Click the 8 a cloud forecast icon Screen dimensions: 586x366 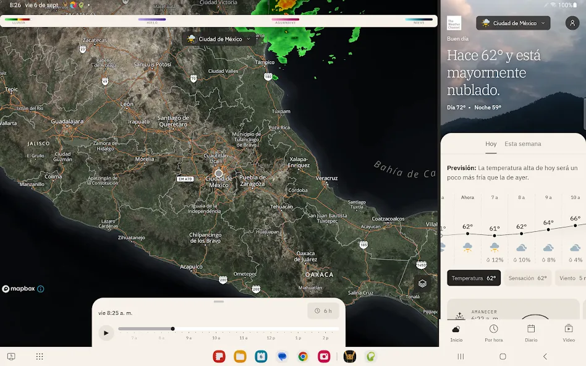click(521, 247)
